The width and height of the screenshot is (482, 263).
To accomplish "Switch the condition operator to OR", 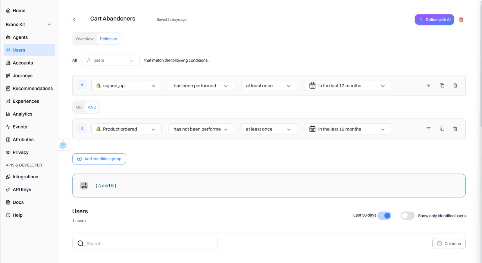I will click(79, 107).
